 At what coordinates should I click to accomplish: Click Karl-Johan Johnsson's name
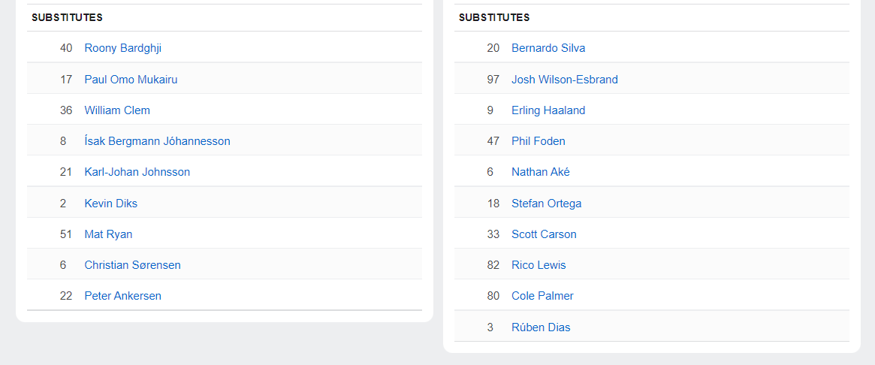point(137,172)
